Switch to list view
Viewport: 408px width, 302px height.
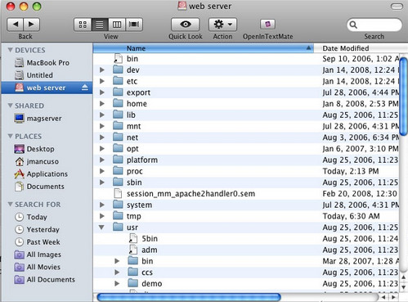click(100, 25)
